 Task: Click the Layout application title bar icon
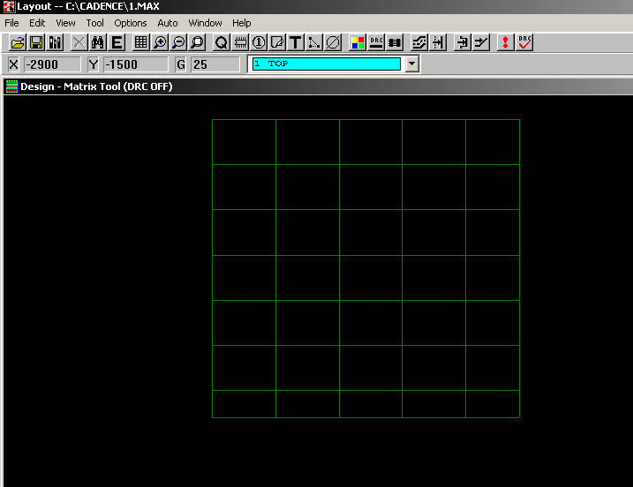click(x=9, y=6)
